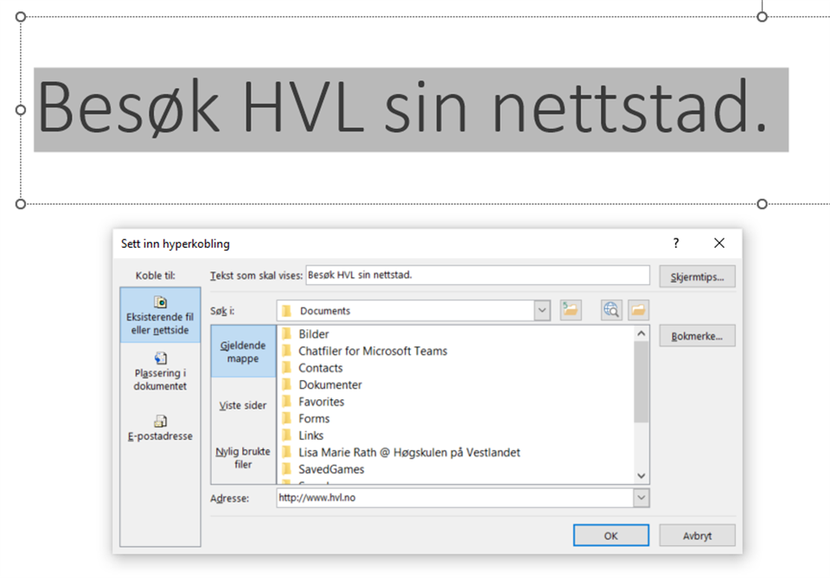Click the file list scroll down arrow
Image resolution: width=830 pixels, height=578 pixels.
pyautogui.click(x=641, y=475)
